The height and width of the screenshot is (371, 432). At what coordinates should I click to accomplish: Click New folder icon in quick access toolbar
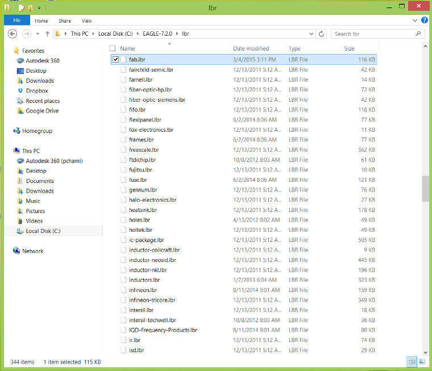point(30,8)
